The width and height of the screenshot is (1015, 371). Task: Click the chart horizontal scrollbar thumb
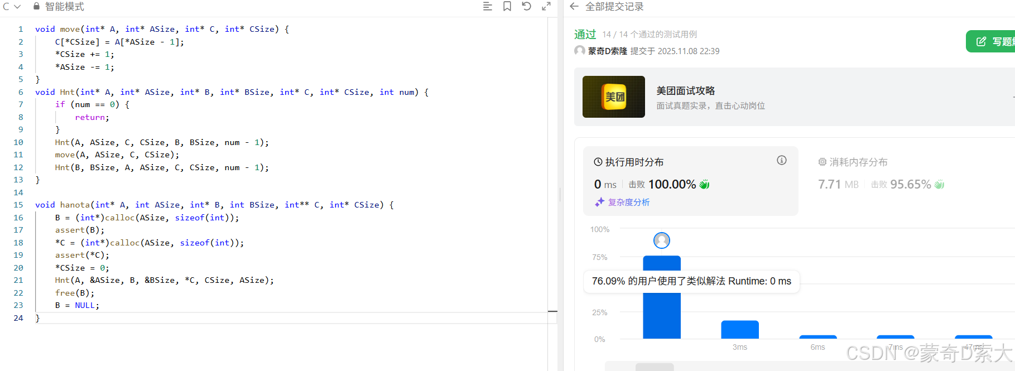pos(655,367)
